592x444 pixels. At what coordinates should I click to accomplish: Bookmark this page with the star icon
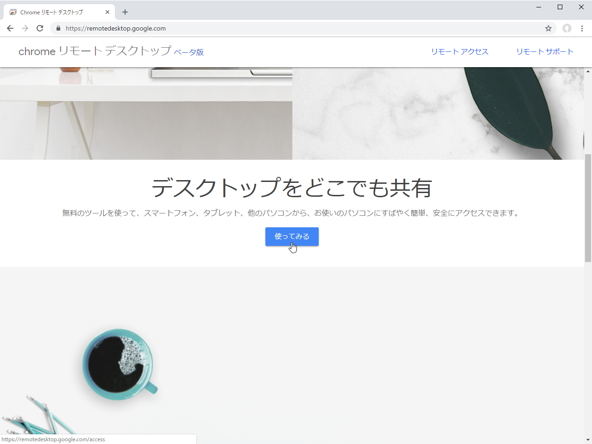click(x=548, y=28)
